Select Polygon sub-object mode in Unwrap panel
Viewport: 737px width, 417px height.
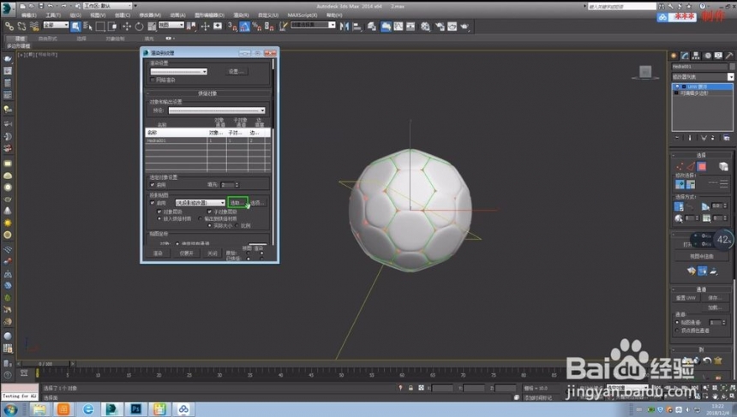[x=702, y=166]
